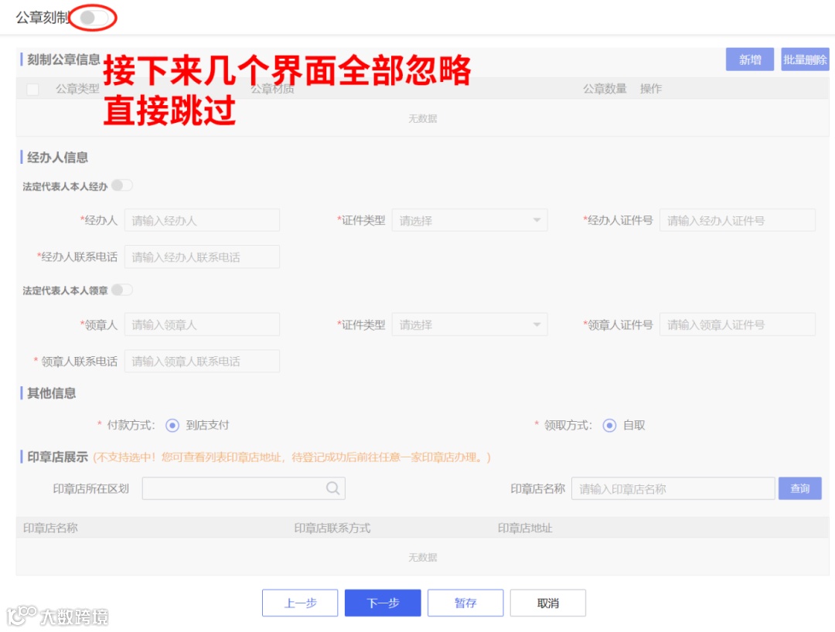Viewport: 835px width, 632px height.
Task: Open the 证件类型 dropdown for 经办人
Action: (470, 220)
